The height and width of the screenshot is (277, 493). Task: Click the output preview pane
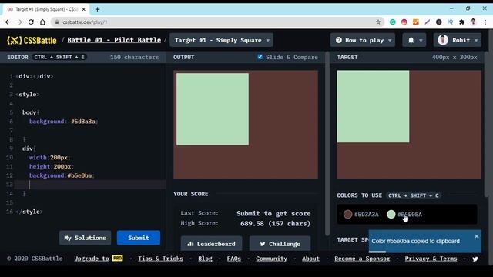[x=246, y=125]
